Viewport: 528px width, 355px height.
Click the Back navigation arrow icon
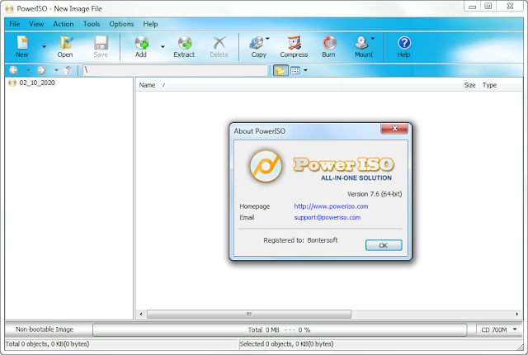(13, 70)
